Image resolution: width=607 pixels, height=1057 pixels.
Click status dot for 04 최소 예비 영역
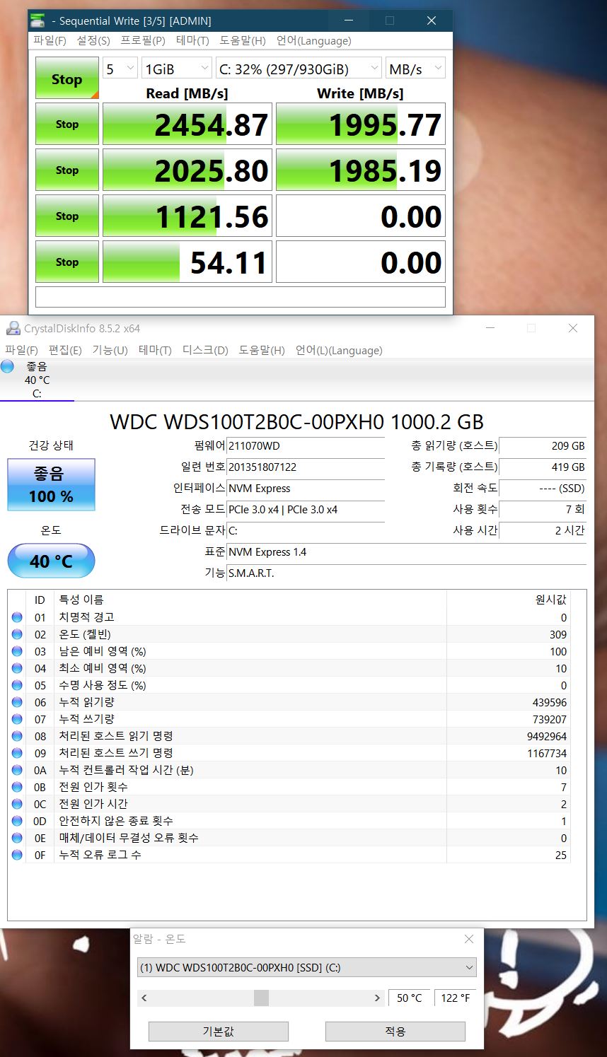[18, 668]
